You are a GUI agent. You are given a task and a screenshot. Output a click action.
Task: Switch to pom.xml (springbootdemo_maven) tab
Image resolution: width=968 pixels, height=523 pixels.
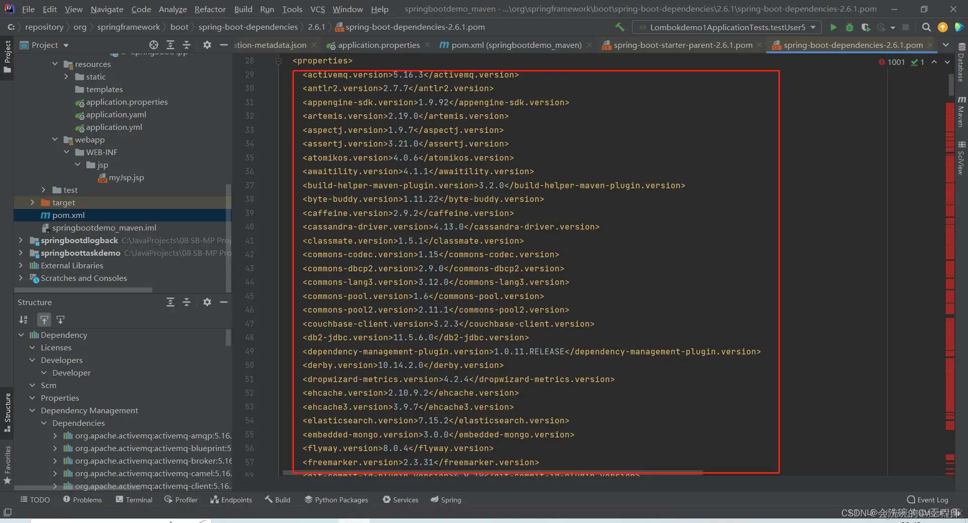coord(516,45)
